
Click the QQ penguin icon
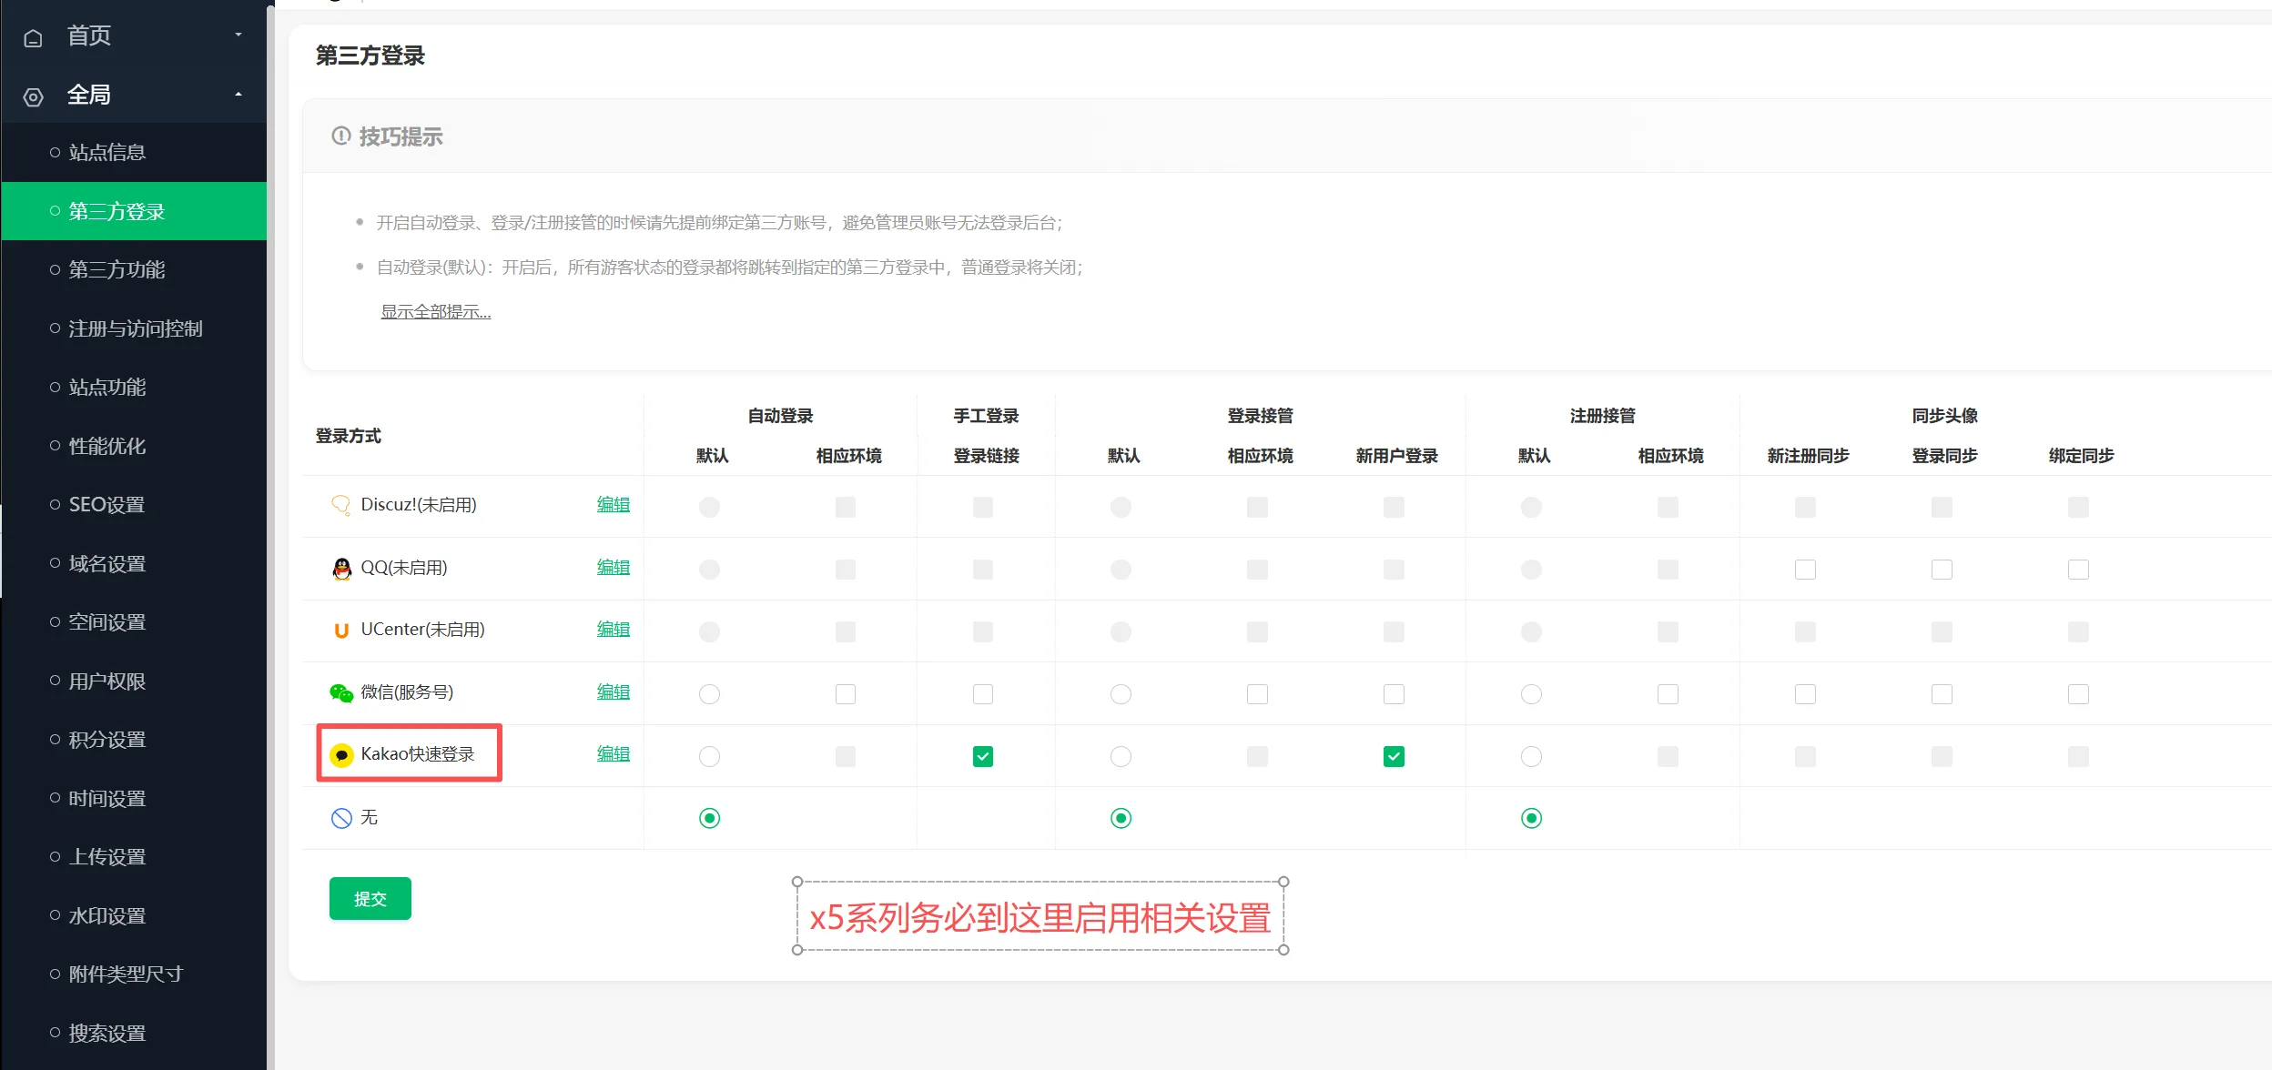(x=341, y=569)
